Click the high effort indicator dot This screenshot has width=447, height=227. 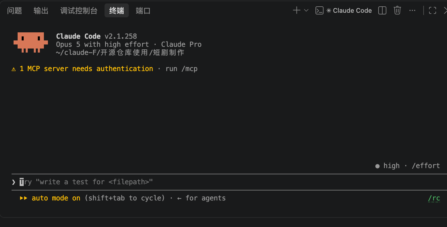click(x=377, y=166)
